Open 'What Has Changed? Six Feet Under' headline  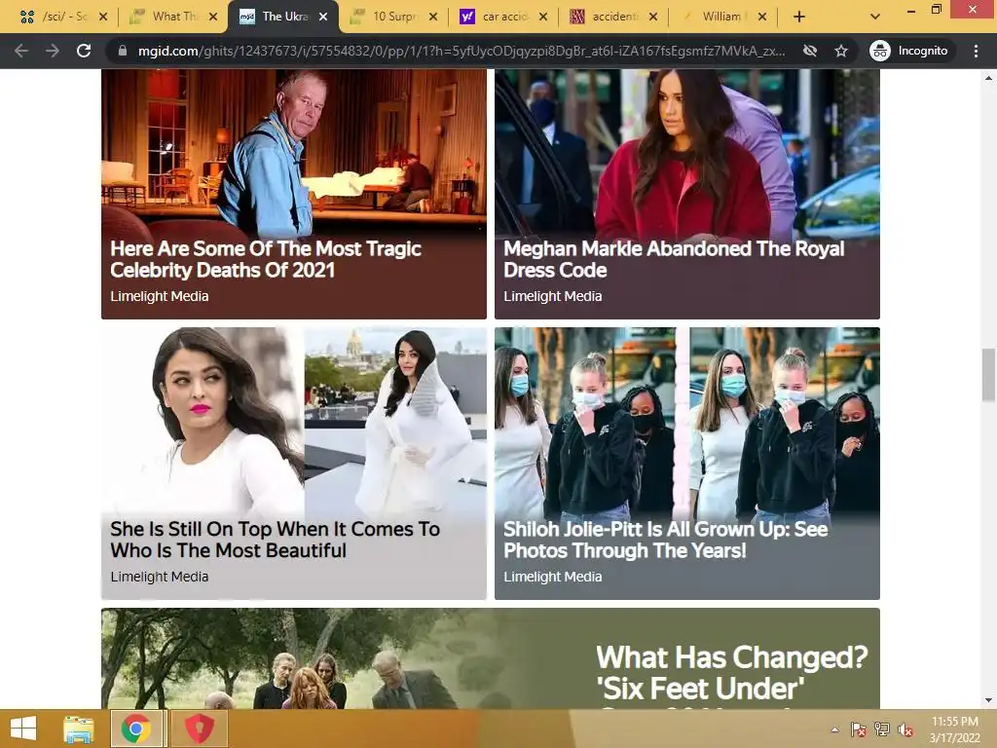pos(732,675)
